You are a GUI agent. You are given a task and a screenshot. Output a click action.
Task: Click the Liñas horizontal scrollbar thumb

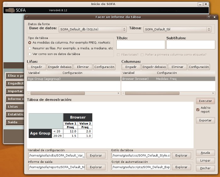[x=58, y=93]
